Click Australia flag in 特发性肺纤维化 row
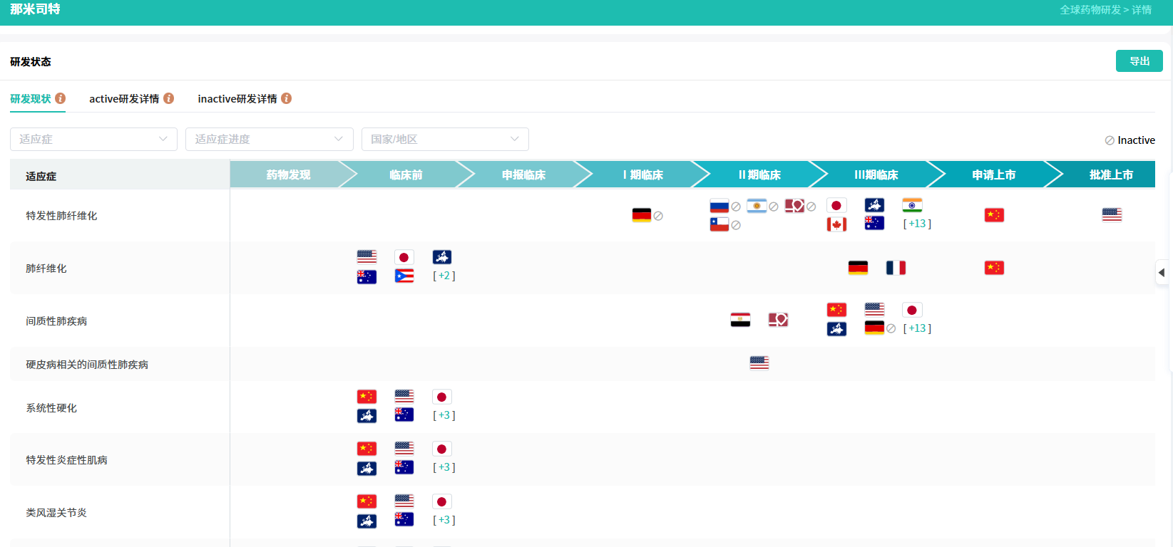The image size is (1173, 547). tap(874, 223)
